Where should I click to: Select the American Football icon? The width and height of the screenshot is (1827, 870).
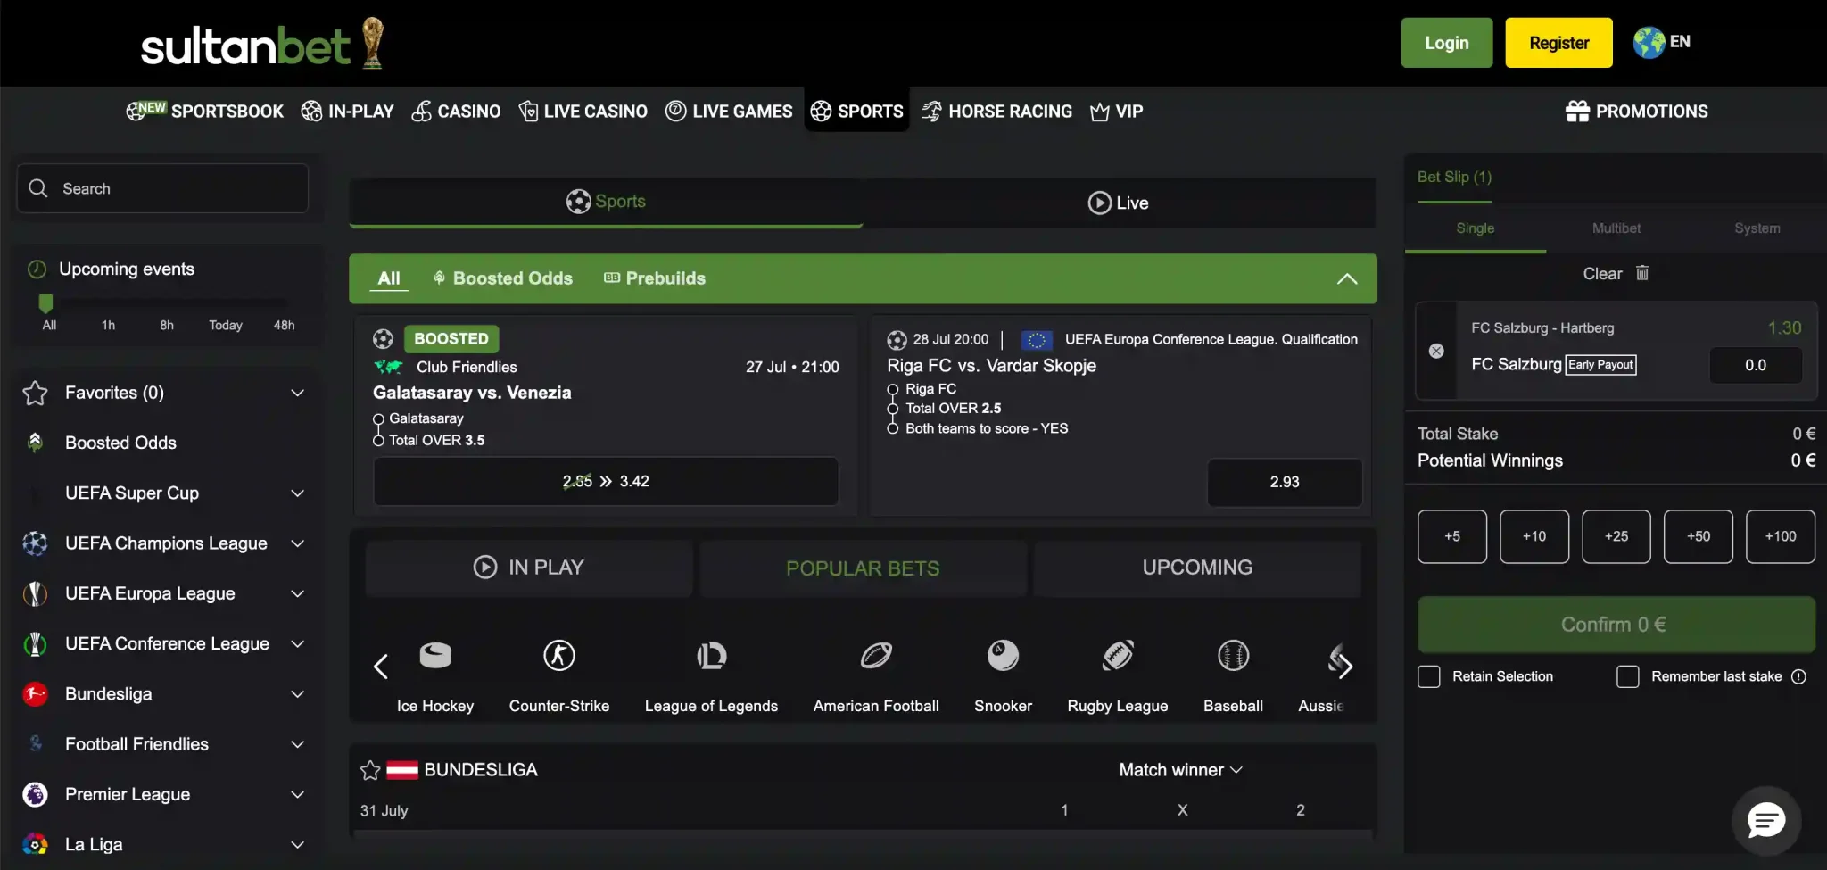pos(876,656)
